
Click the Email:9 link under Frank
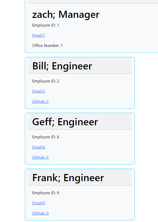[x=38, y=203]
